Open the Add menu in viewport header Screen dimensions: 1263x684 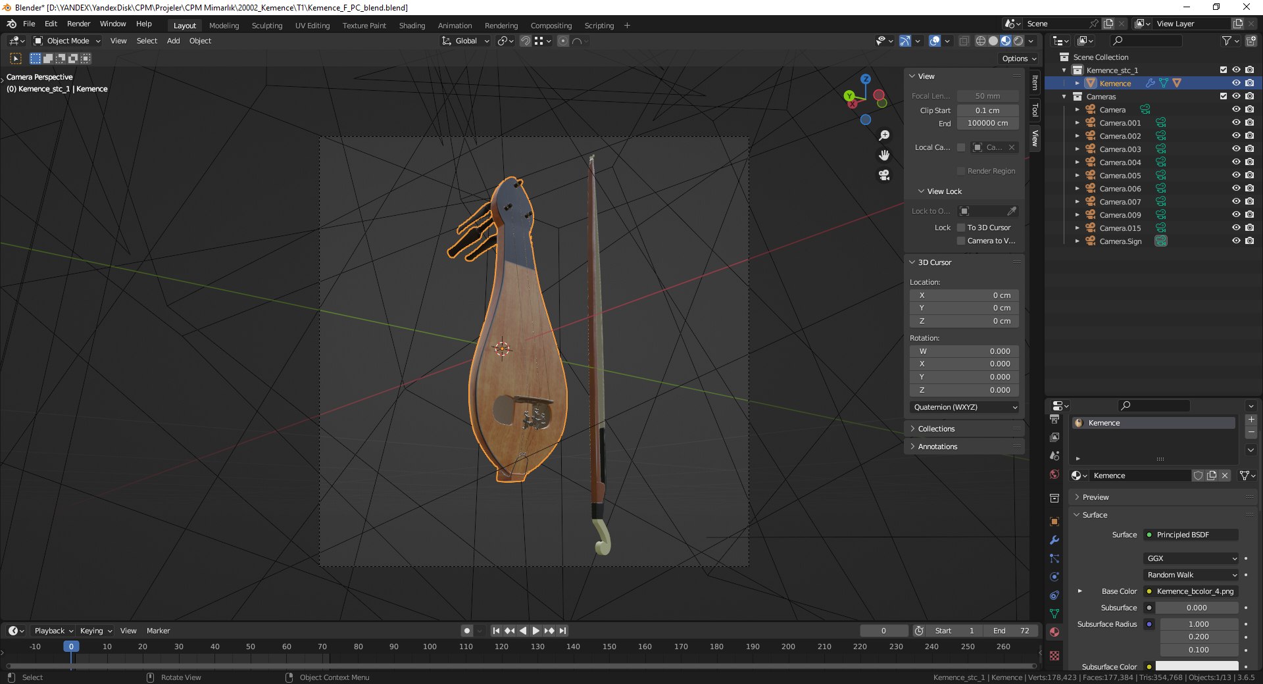point(173,41)
